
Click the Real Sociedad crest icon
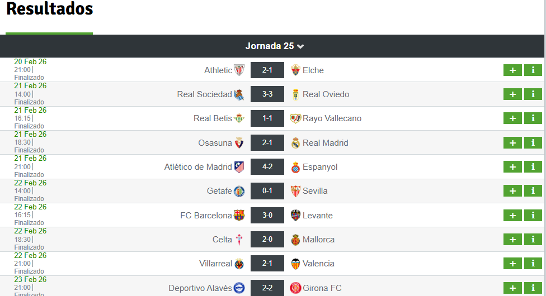point(239,94)
